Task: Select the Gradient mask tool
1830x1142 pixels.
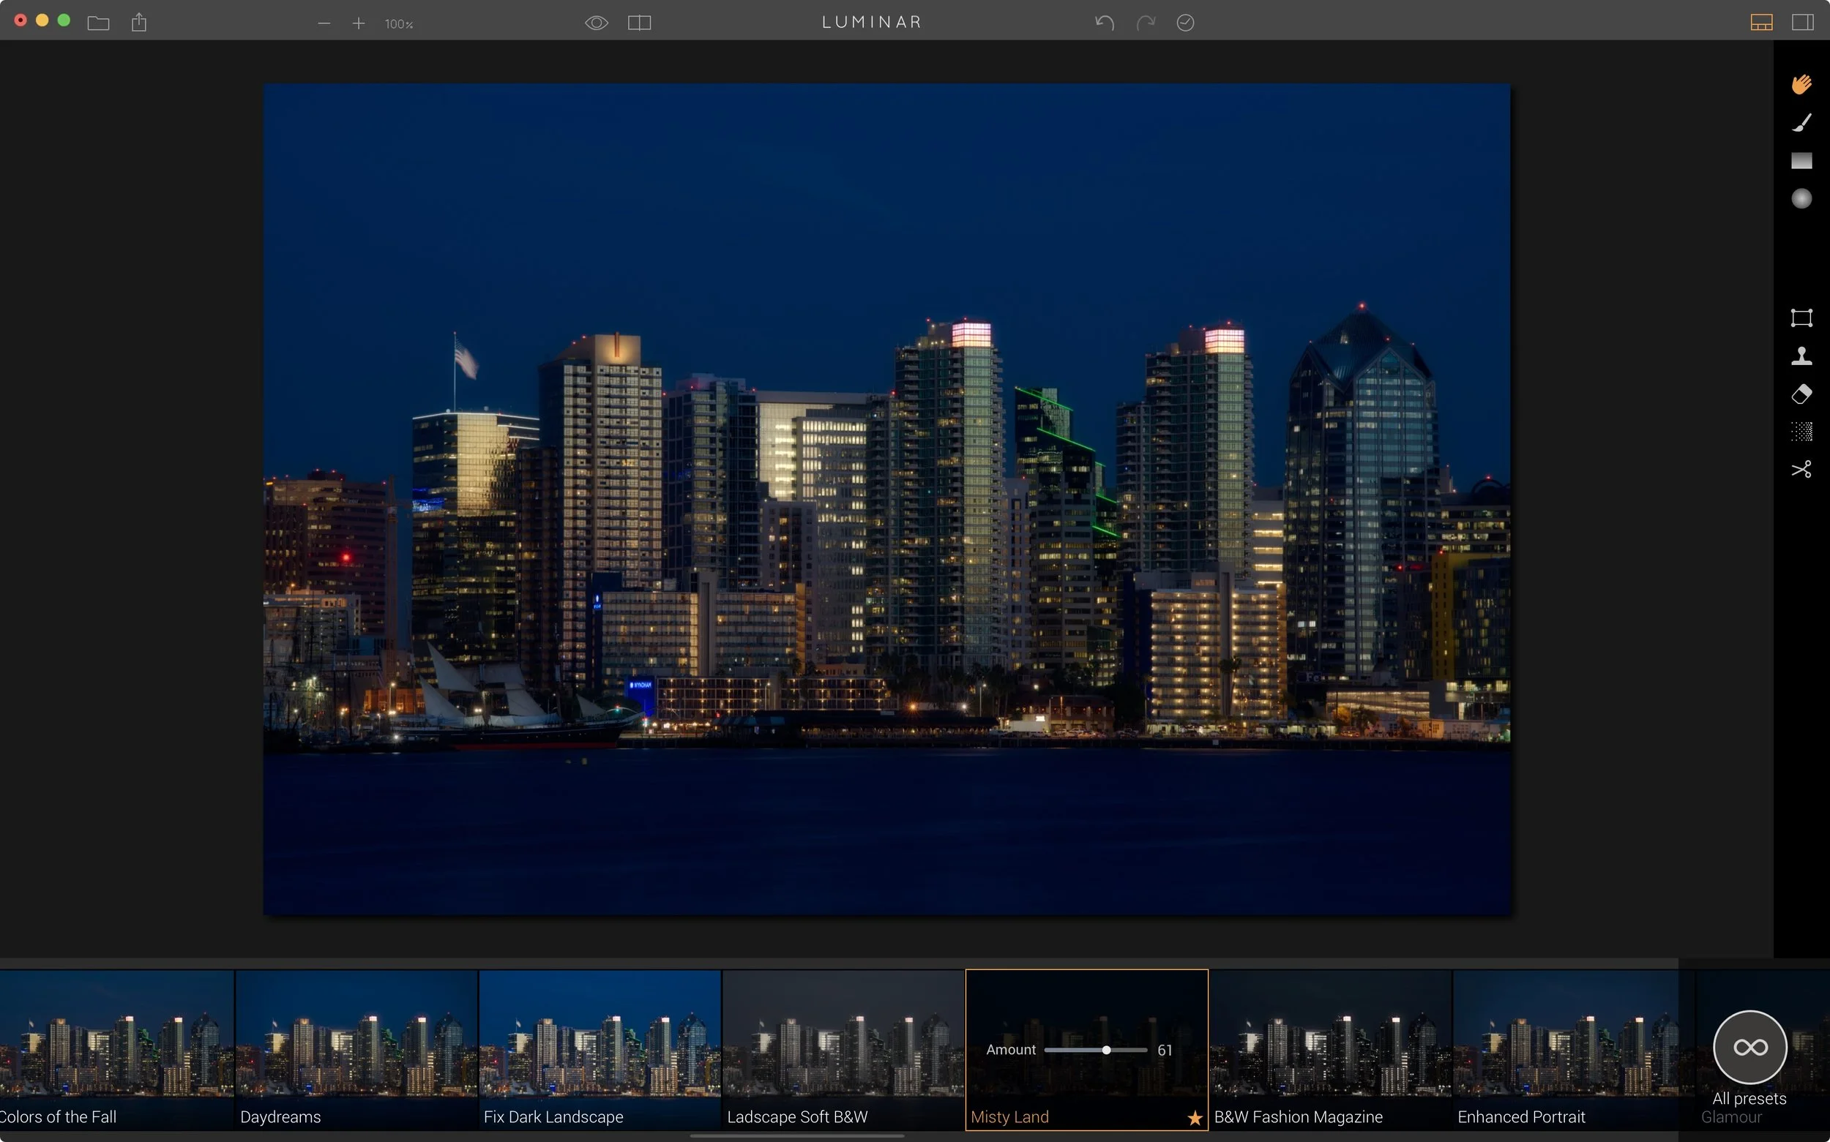Action: [x=1801, y=160]
